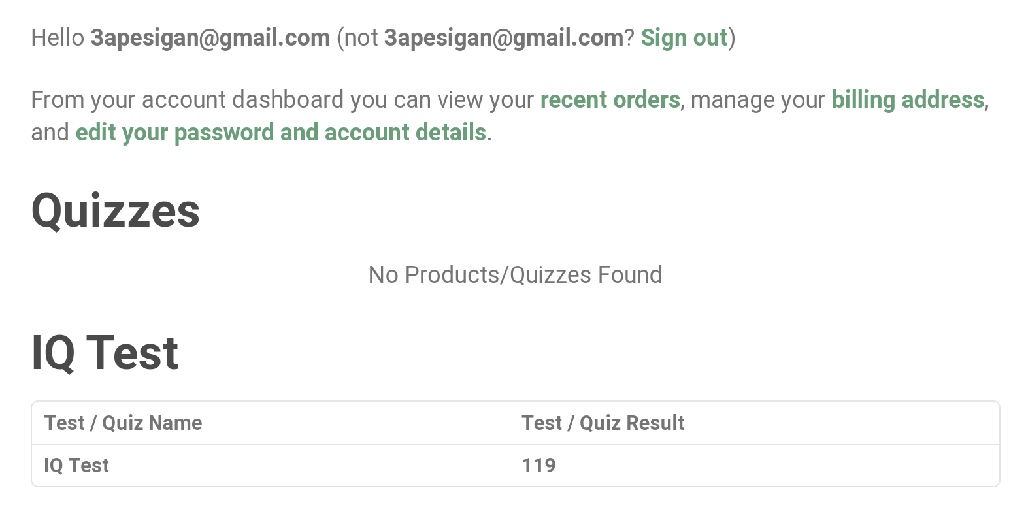Select the table header row
Image resolution: width=1026 pixels, height=518 pixels.
392,423
